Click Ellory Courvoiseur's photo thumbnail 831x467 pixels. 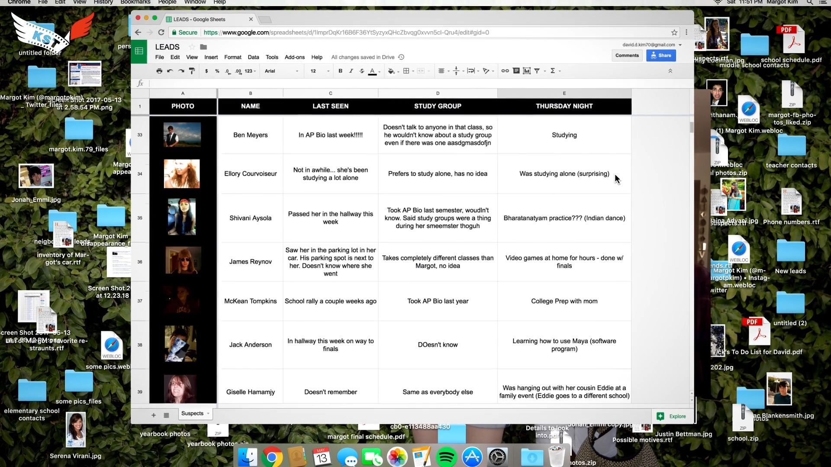(x=182, y=174)
